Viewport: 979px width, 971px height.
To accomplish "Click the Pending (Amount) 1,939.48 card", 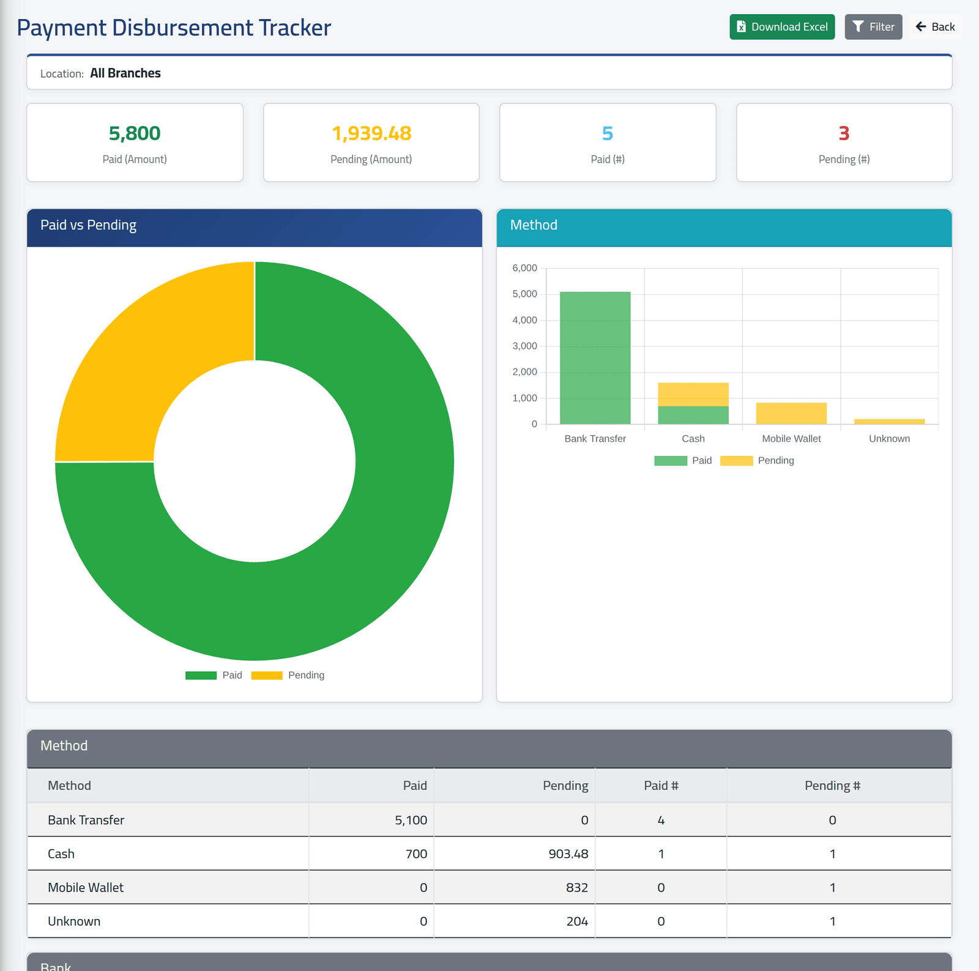I will coord(371,143).
